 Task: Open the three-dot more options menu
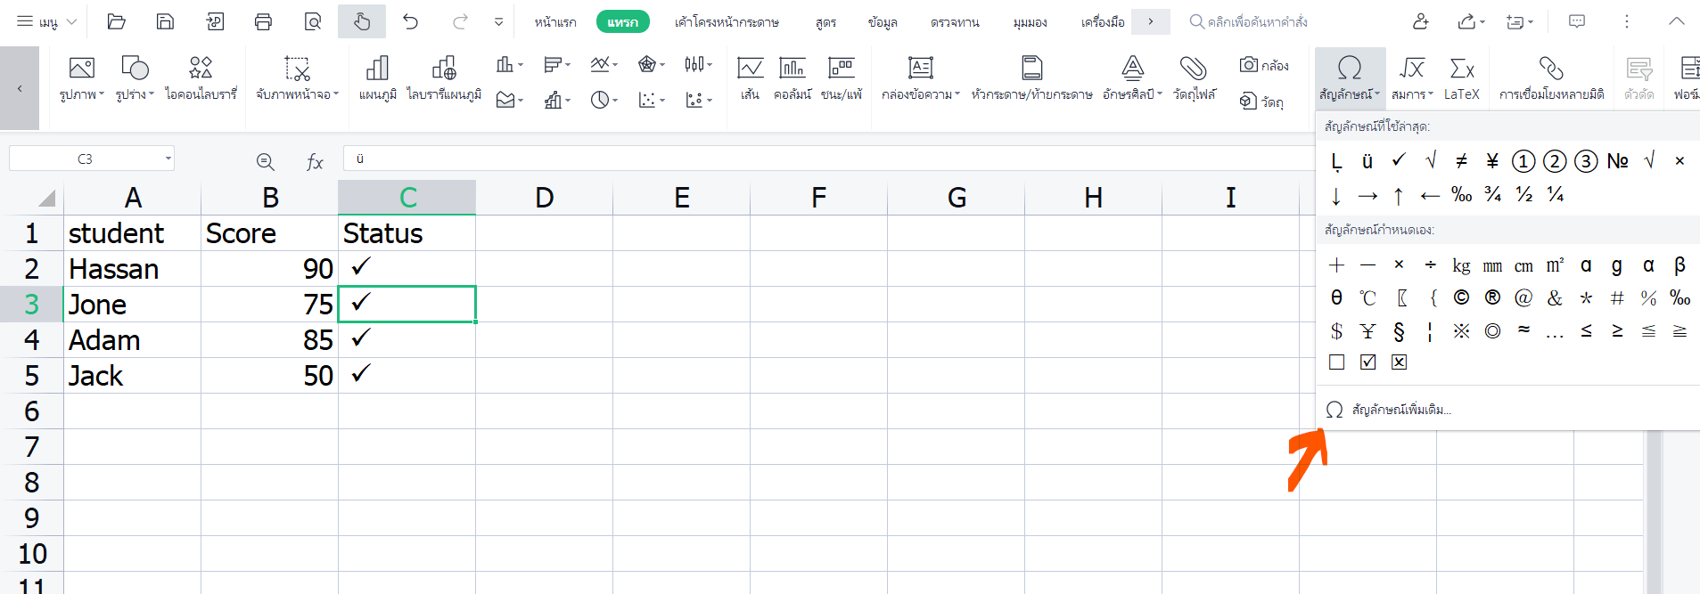tap(1627, 21)
